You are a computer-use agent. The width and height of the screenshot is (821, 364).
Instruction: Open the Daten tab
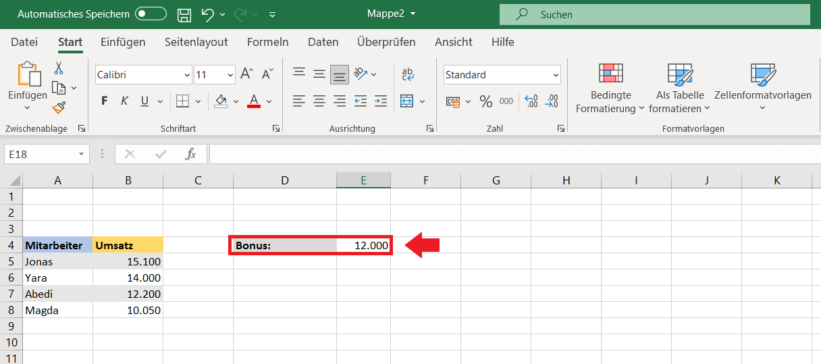pyautogui.click(x=323, y=42)
